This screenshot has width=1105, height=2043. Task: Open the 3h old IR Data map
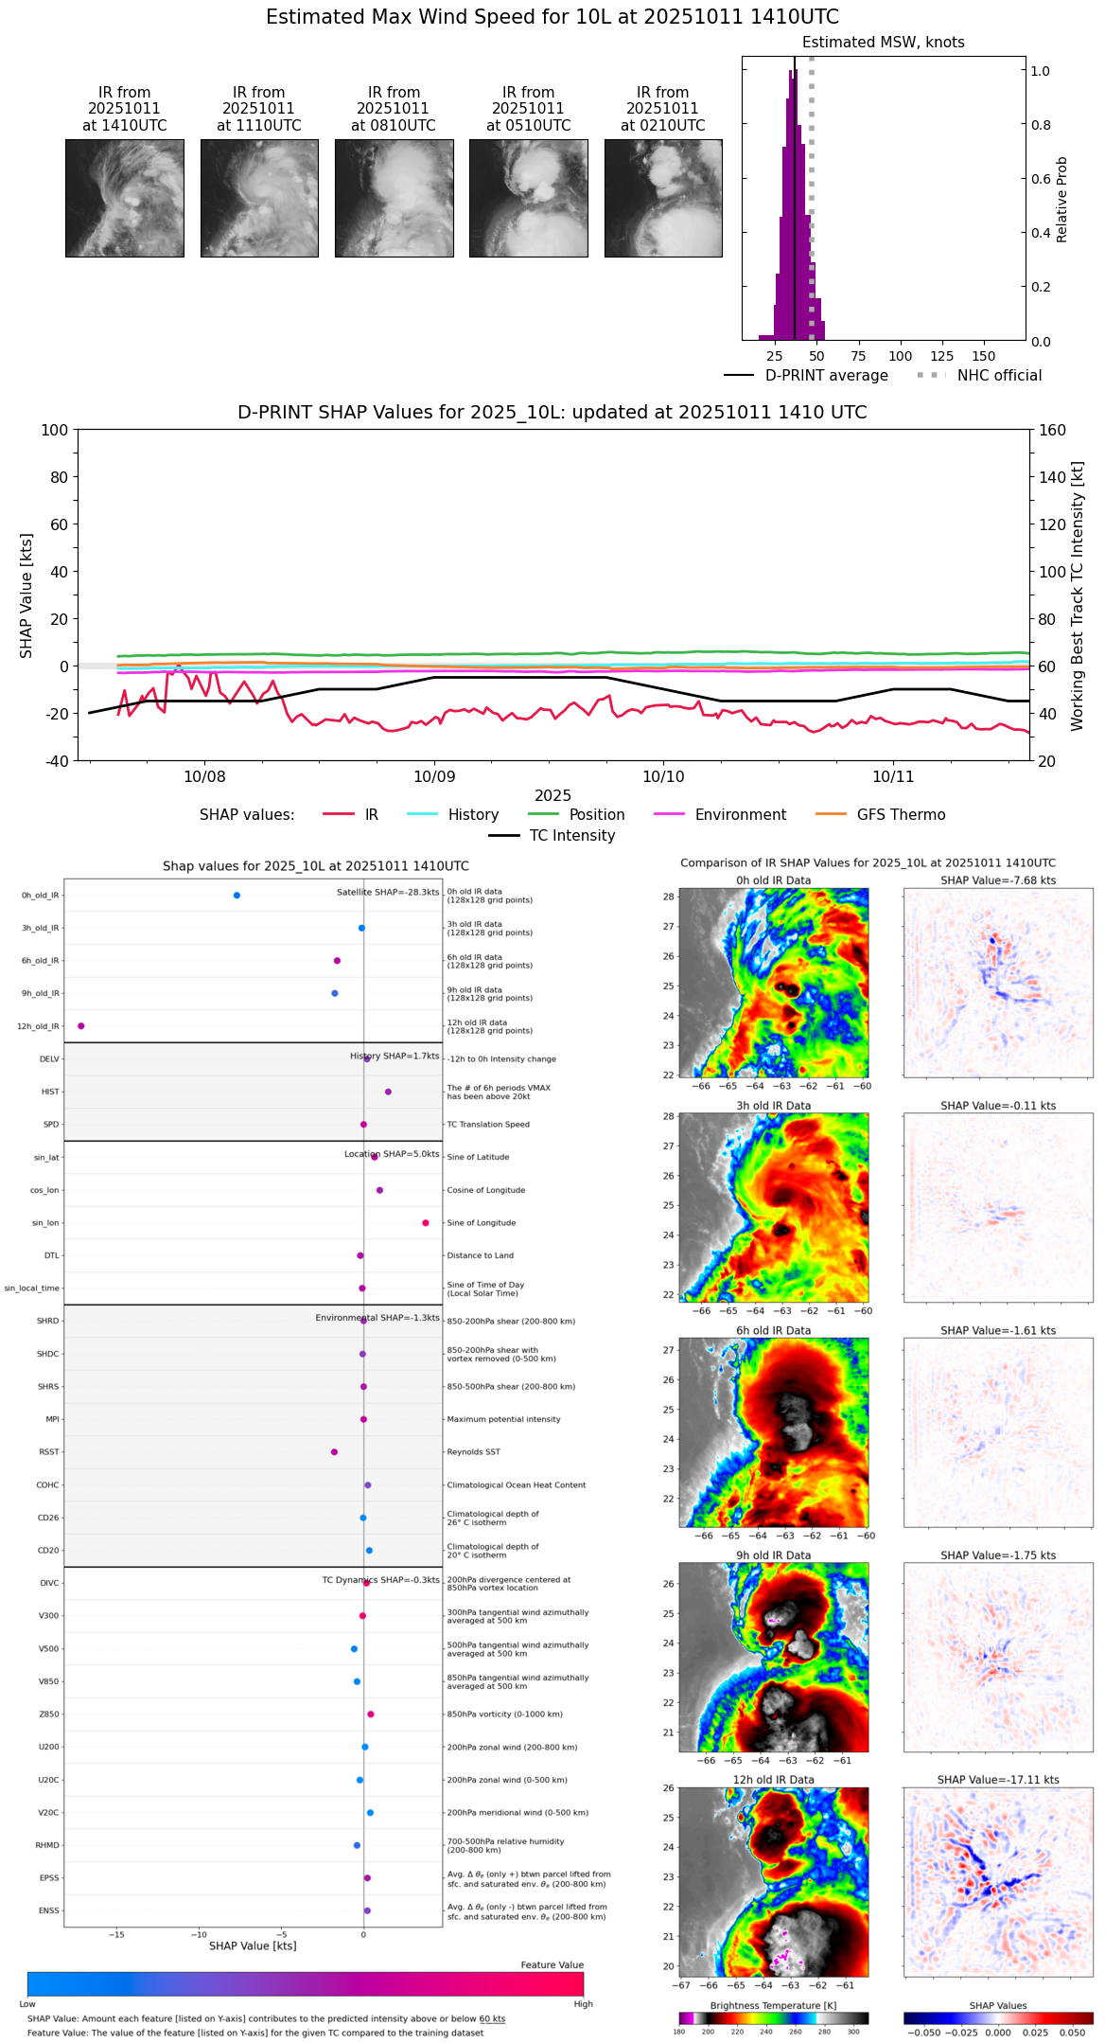[774, 1207]
